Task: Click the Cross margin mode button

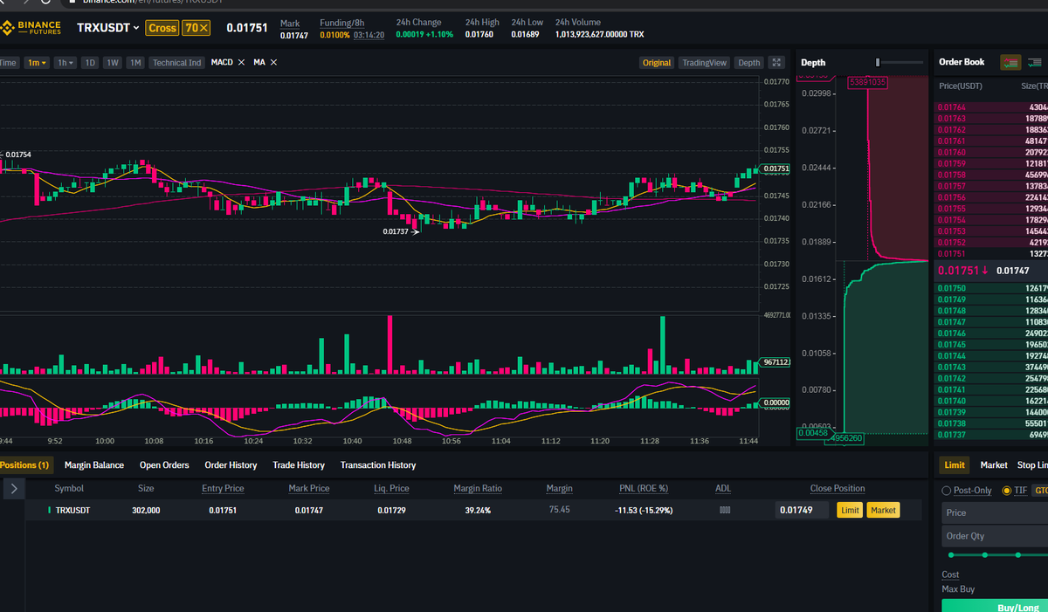Action: point(162,28)
